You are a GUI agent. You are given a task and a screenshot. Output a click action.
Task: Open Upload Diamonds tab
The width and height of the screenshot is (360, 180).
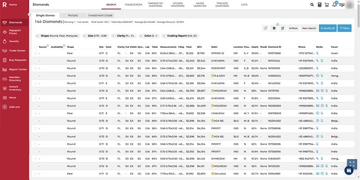coord(178,4)
